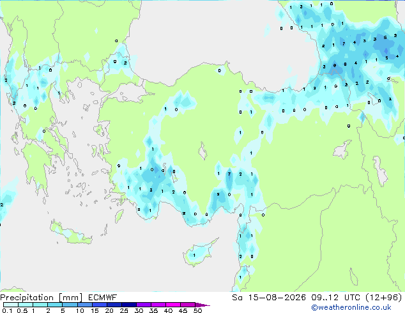Click the value '1' on Cyprus island
The width and height of the screenshot is (405, 313).
(194, 255)
